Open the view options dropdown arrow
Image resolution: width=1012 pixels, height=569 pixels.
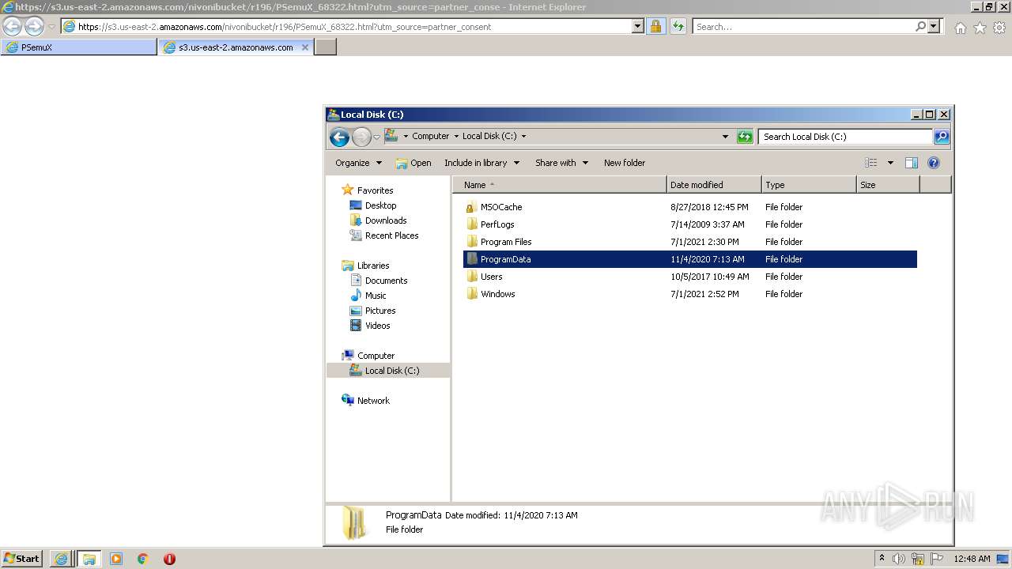(890, 163)
